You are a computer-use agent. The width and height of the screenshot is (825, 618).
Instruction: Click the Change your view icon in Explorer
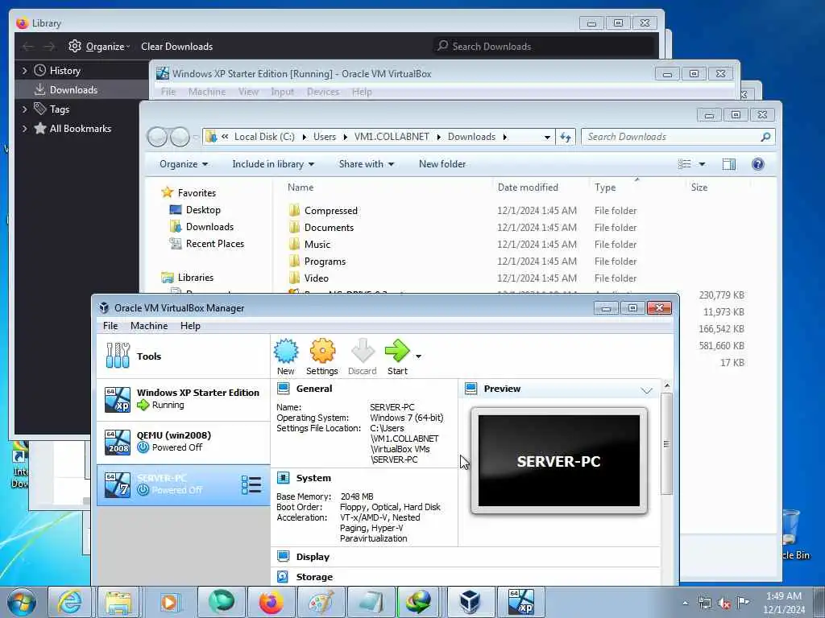tap(685, 164)
